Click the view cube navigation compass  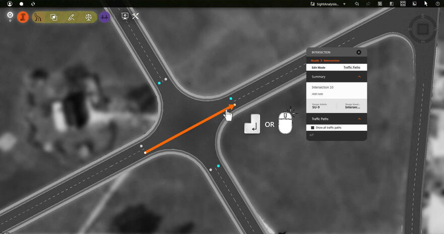point(423,29)
